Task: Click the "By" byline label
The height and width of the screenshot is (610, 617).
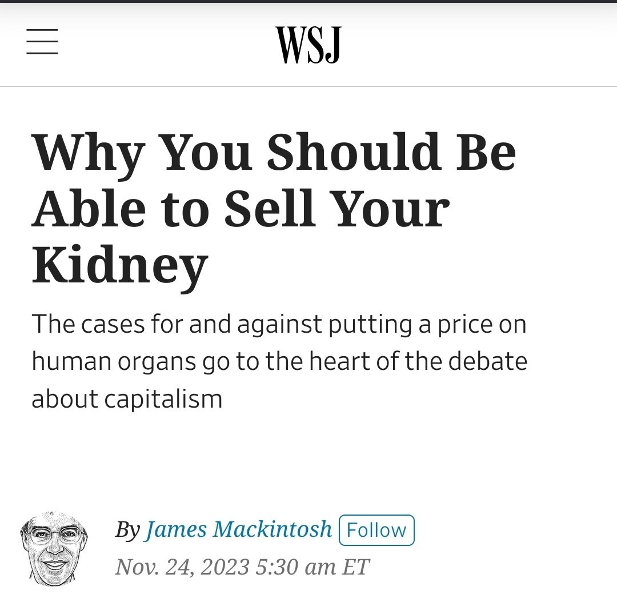Action: [x=127, y=529]
